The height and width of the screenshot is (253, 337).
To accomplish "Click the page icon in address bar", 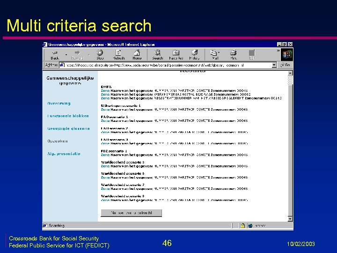I will [62, 65].
